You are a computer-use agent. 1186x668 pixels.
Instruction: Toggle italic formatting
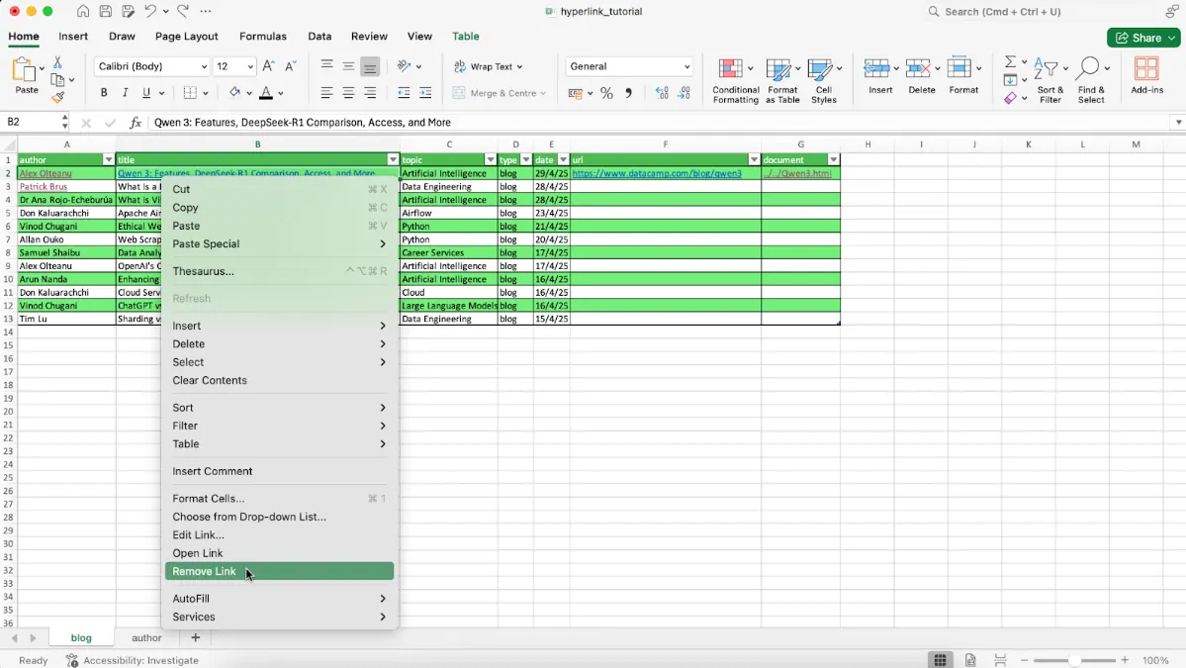point(126,93)
